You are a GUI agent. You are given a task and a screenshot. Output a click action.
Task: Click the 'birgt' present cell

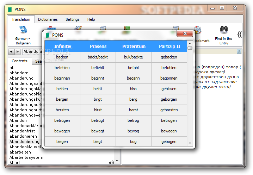point(98,99)
